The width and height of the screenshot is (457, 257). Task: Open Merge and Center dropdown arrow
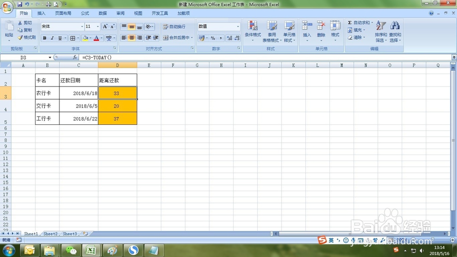tap(192, 37)
